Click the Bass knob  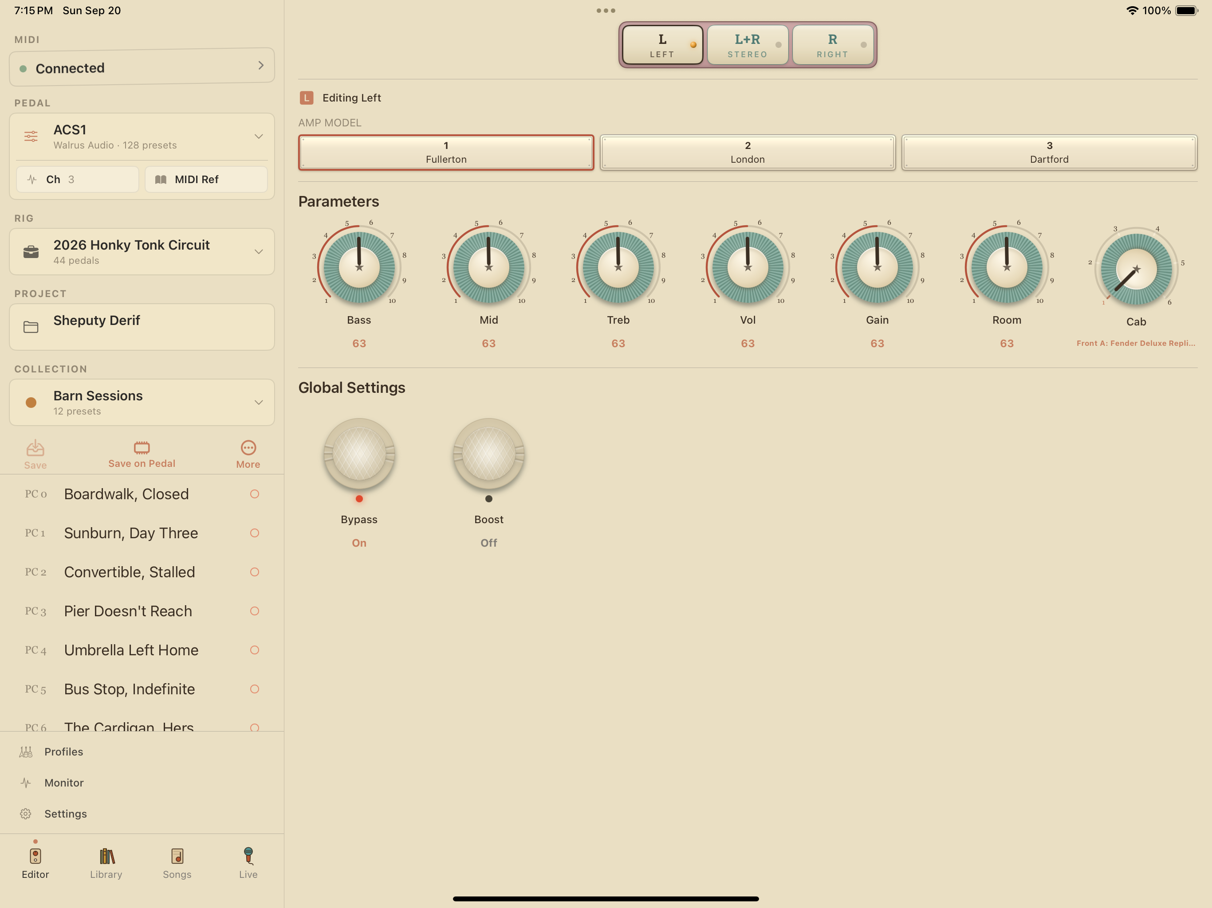click(359, 267)
